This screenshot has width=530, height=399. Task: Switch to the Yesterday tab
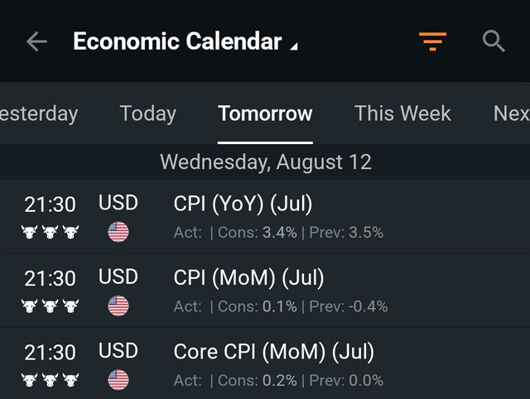39,113
